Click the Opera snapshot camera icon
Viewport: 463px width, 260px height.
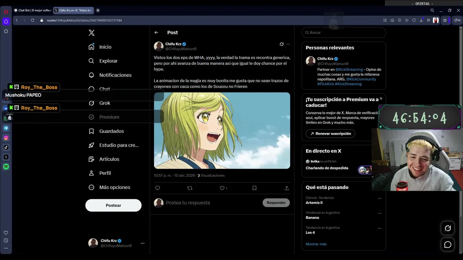[392, 20]
